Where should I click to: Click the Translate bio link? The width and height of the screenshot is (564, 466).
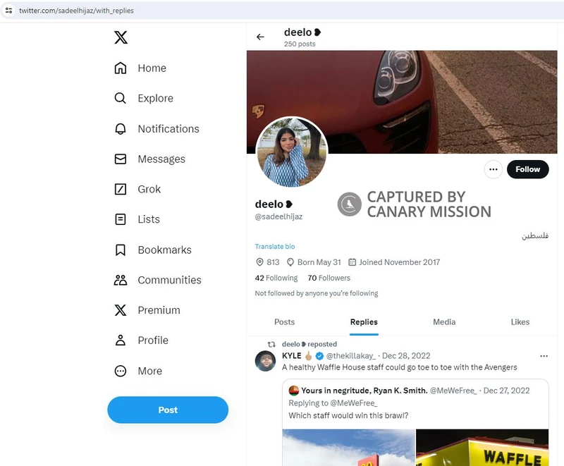click(x=275, y=247)
